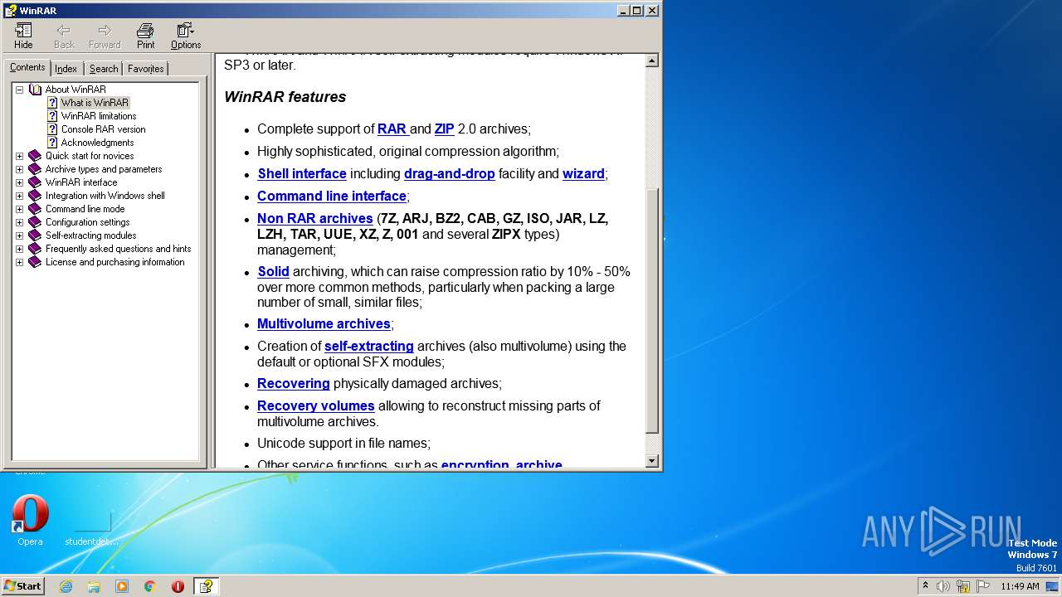Show hidden system tray icons

925,586
